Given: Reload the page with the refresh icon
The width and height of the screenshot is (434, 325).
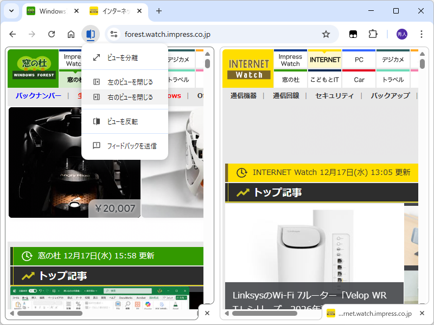Looking at the screenshot, I should click(x=51, y=34).
